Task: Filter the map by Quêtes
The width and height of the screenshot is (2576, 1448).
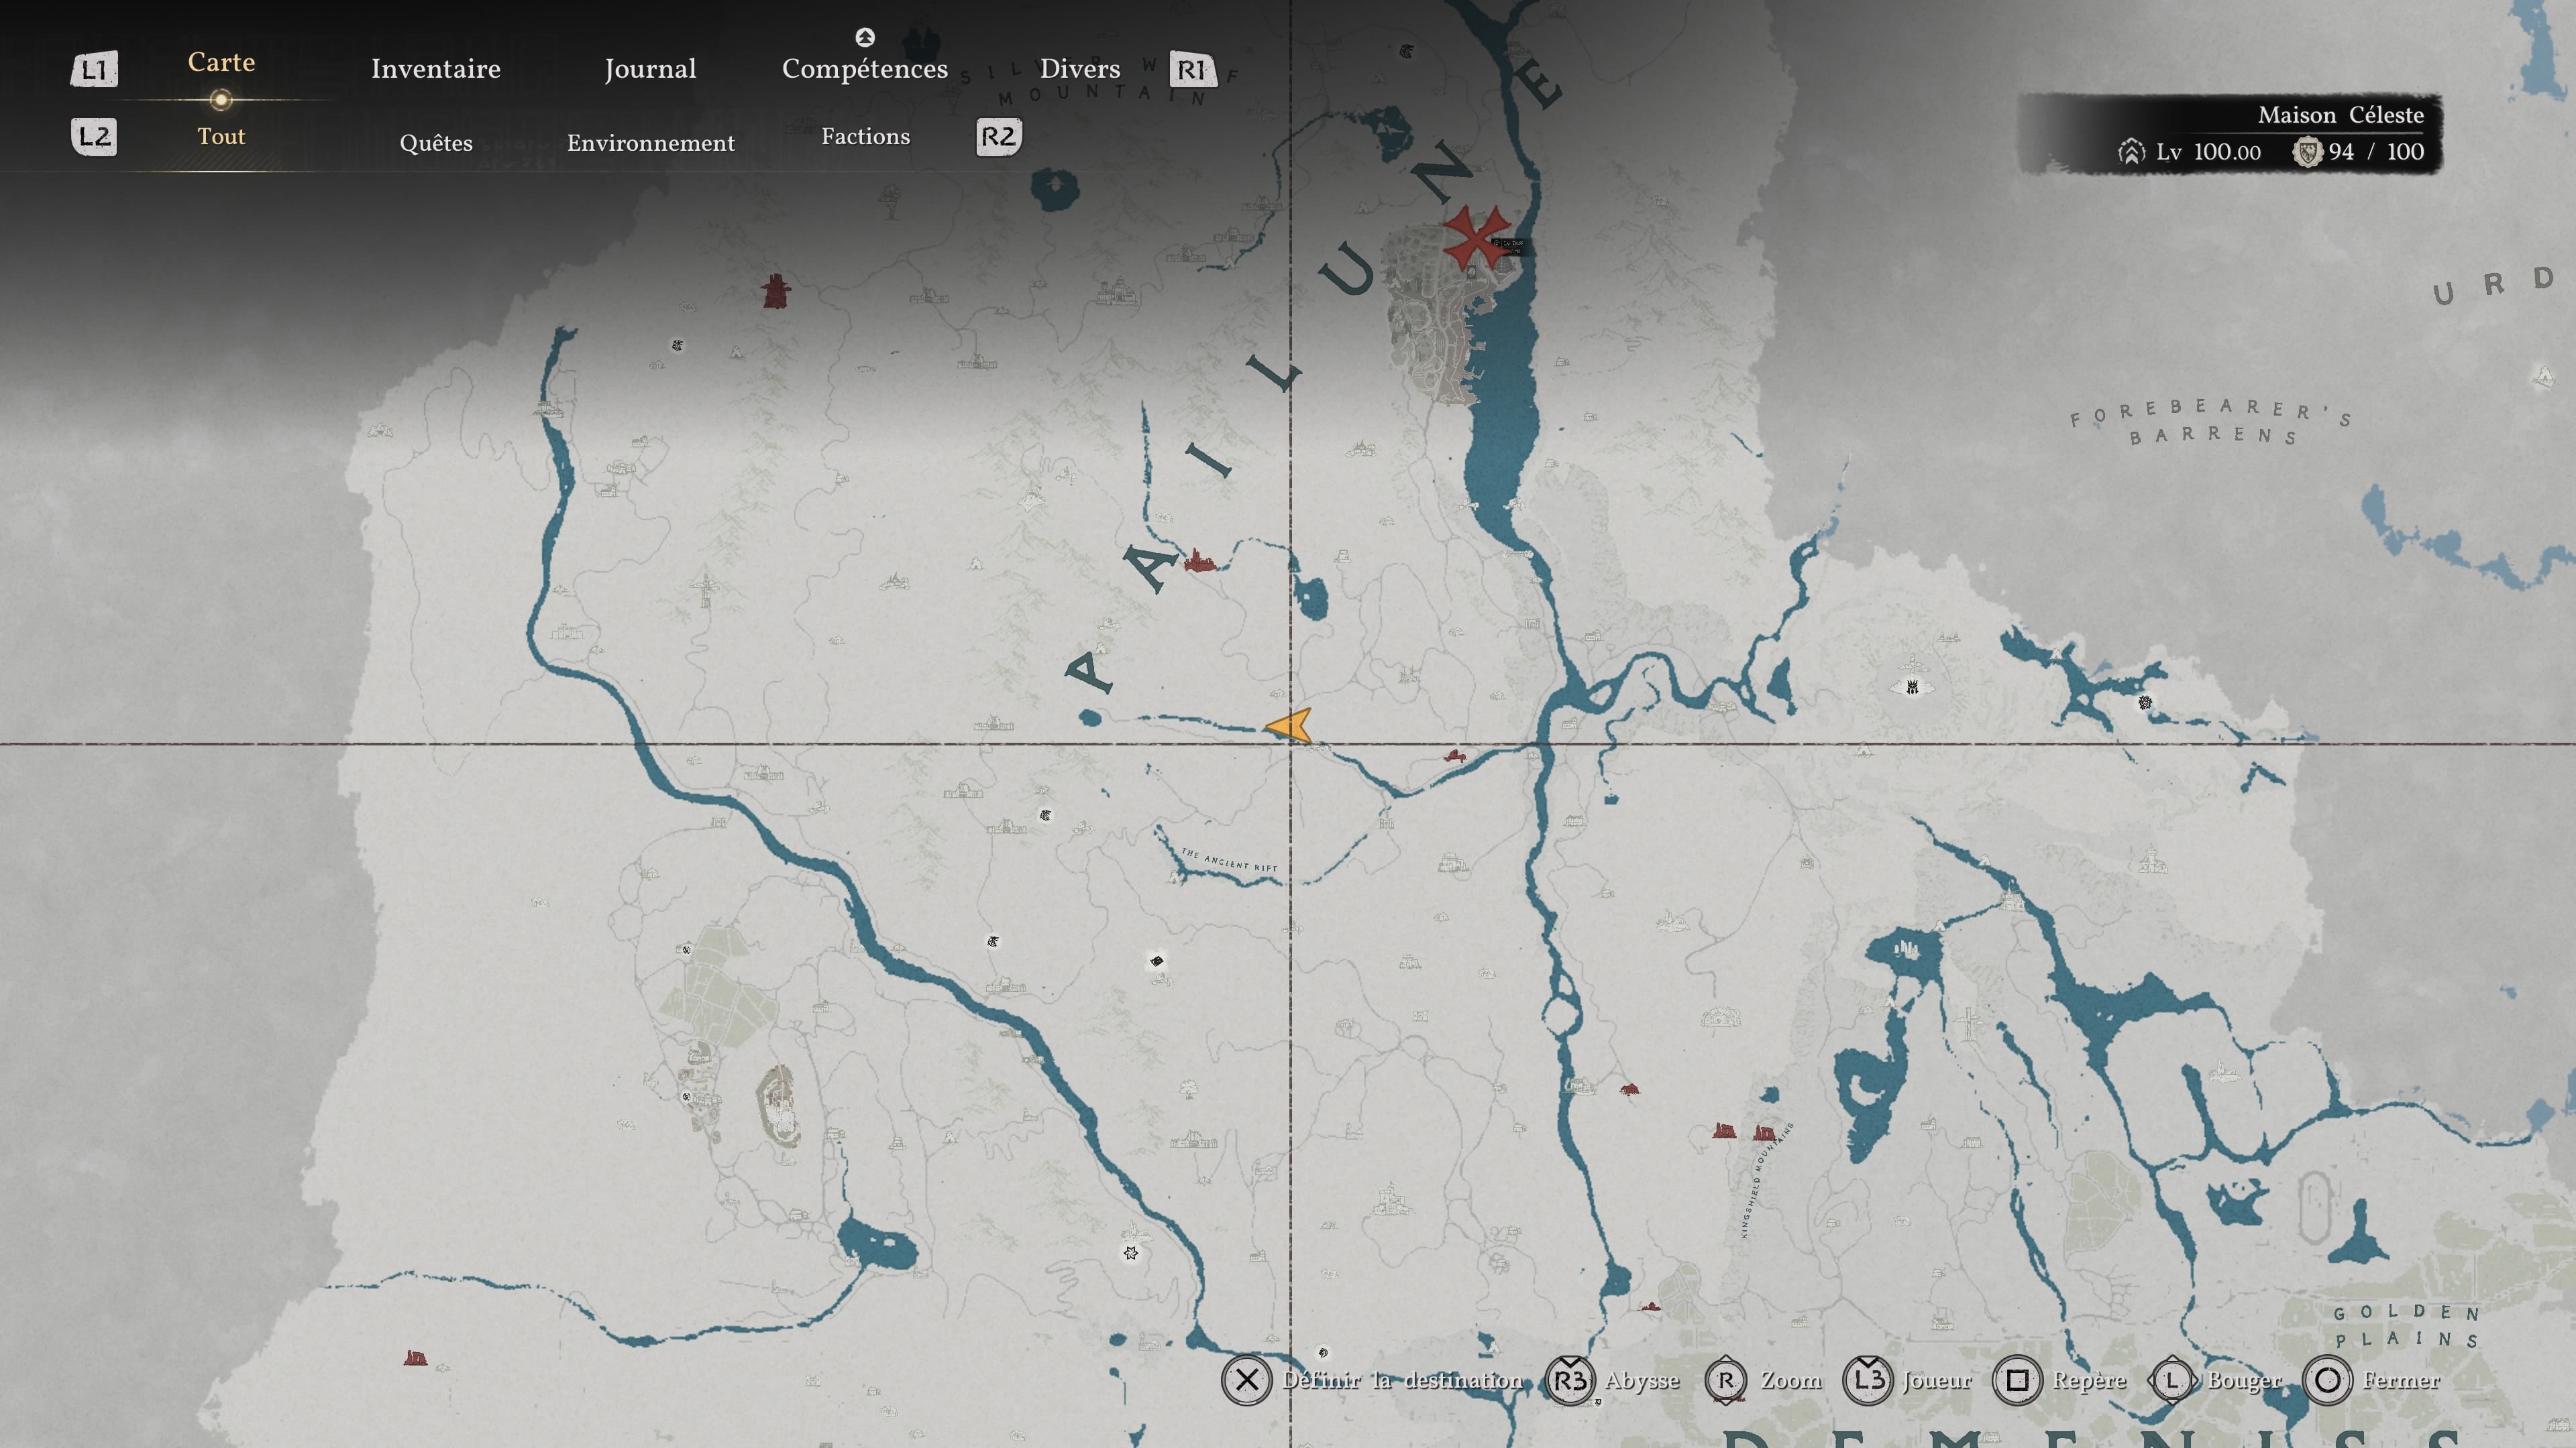Action: [436, 143]
